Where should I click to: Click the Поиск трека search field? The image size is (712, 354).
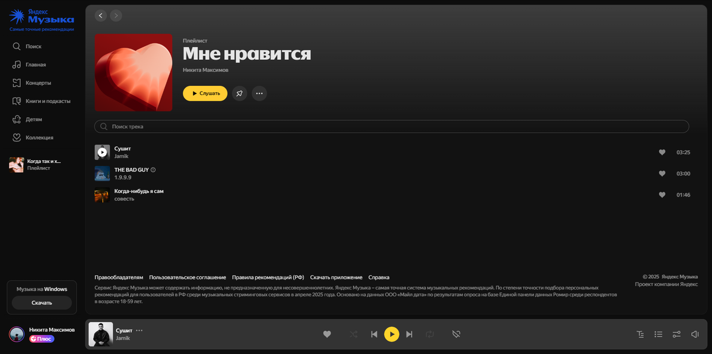392,127
